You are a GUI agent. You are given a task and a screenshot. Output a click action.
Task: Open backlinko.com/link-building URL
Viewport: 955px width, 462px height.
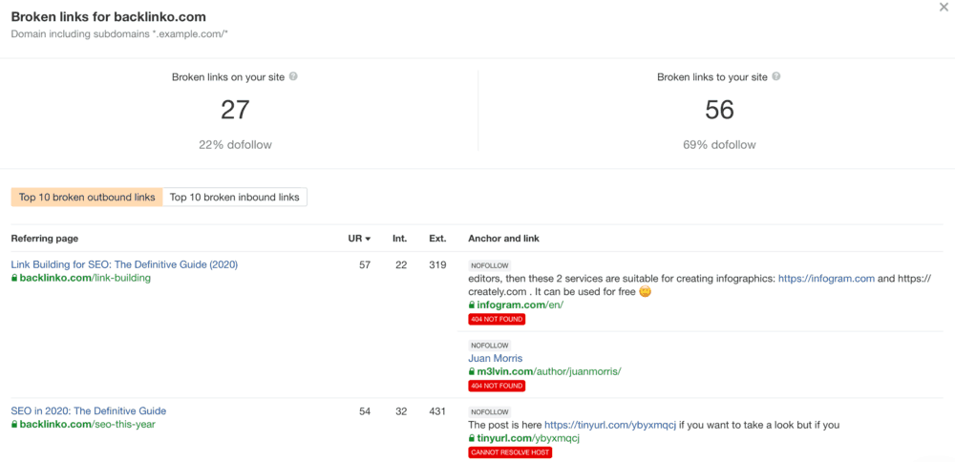tap(85, 278)
